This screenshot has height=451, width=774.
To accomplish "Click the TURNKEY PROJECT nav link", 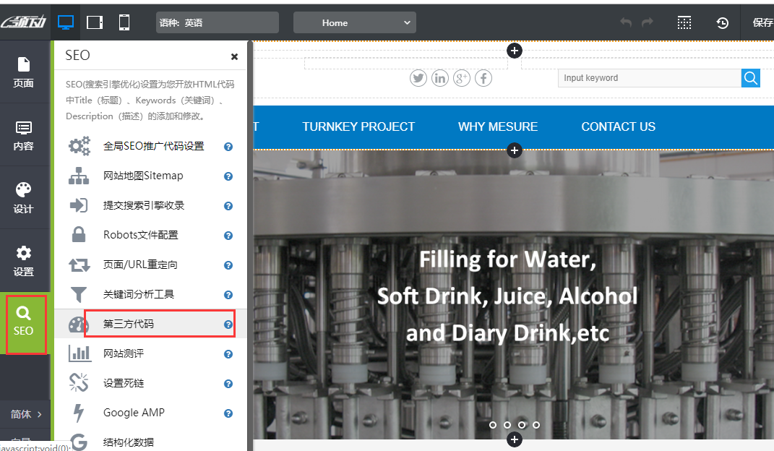I will coord(358,126).
